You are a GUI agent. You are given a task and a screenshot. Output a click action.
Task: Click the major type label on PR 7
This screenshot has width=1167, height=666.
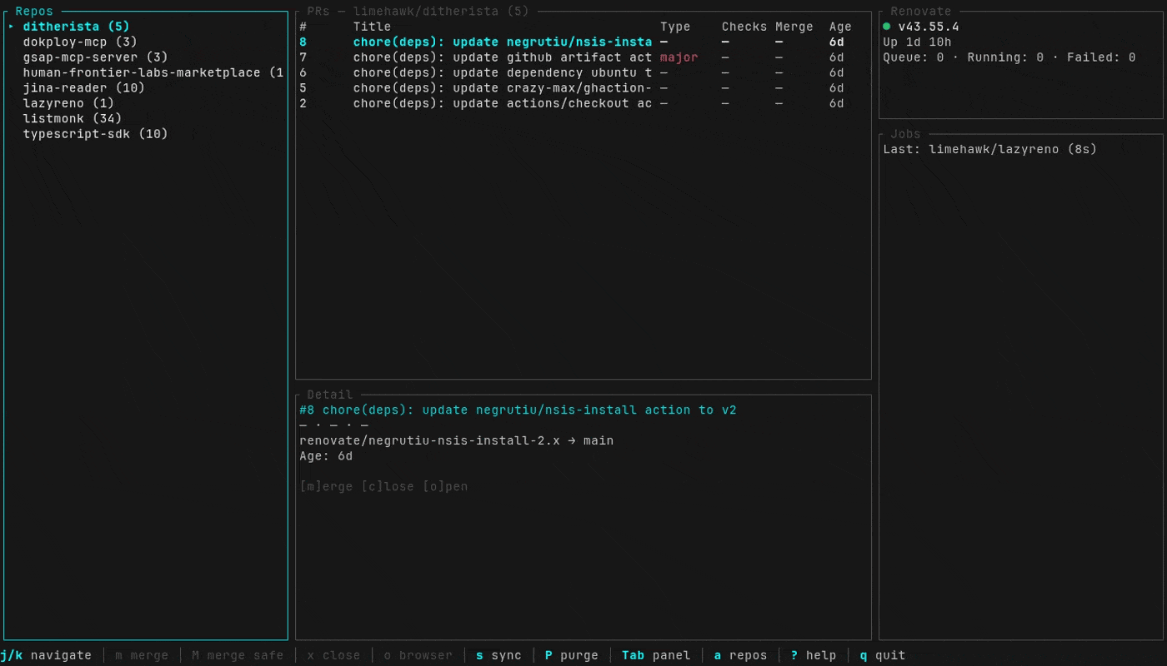tap(679, 57)
